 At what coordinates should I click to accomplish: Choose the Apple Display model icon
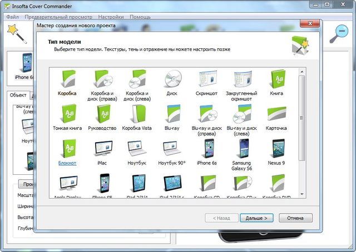[x=68, y=184]
